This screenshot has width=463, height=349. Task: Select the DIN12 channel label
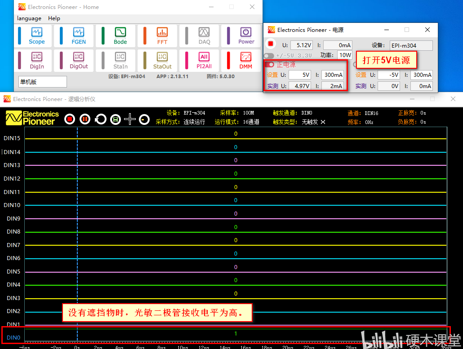[12, 178]
